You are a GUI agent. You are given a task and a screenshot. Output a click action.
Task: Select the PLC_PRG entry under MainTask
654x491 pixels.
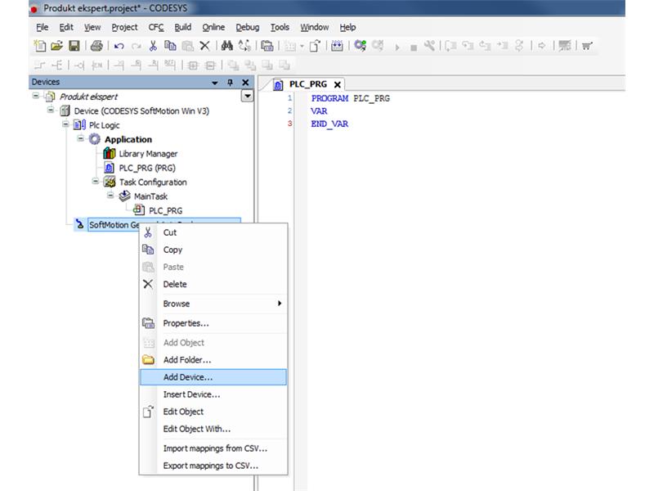(166, 210)
